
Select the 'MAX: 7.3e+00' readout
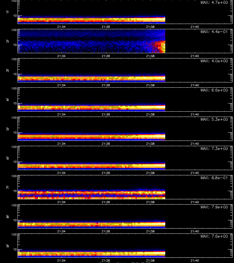coord(214,148)
